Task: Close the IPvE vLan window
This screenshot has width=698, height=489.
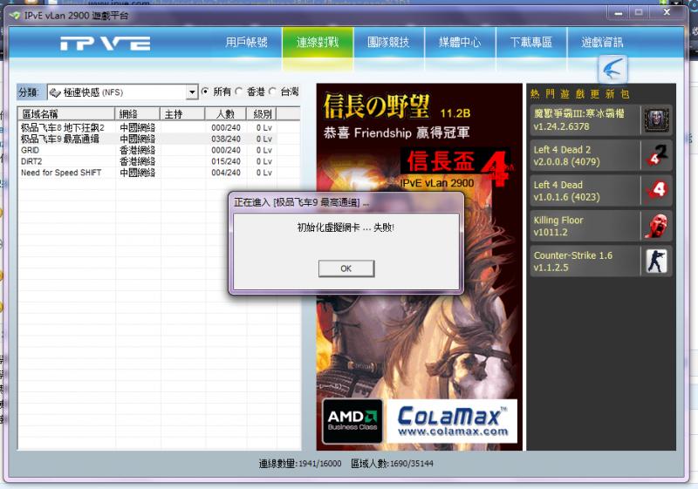Action: (x=667, y=12)
